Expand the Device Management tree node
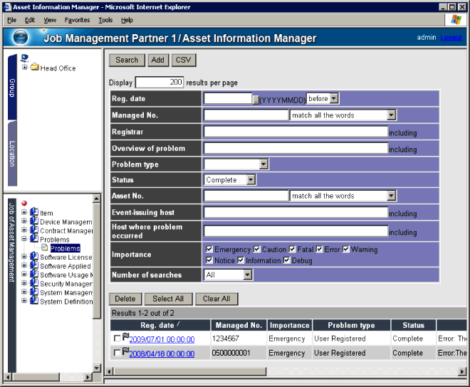Image resolution: width=470 pixels, height=387 pixels. tap(24, 222)
